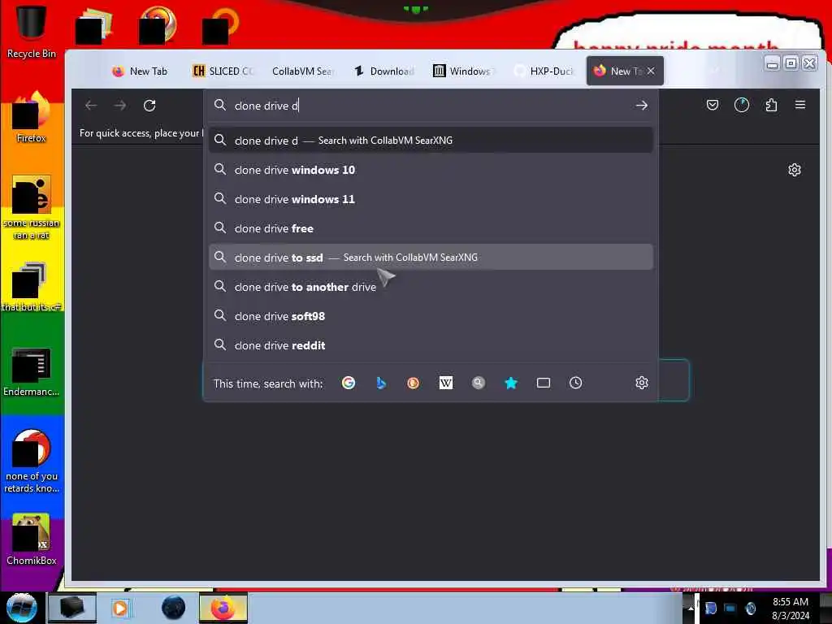832x624 pixels.
Task: Choose the suggestion clone drive free
Action: 431,228
